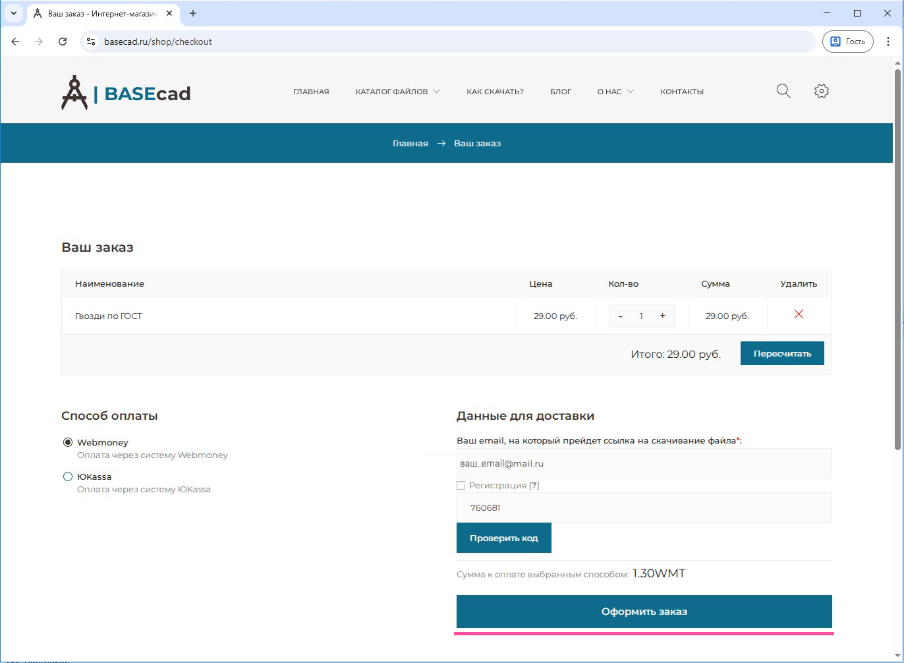
Task: Remove Гвозди по ГОСТ with red X
Action: coord(799,314)
